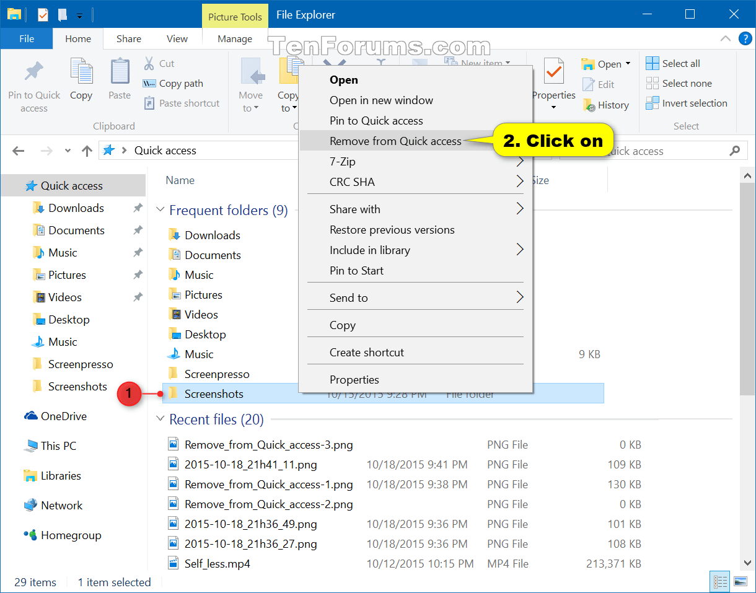This screenshot has width=756, height=593.
Task: Click the Help question mark icon
Action: click(745, 38)
